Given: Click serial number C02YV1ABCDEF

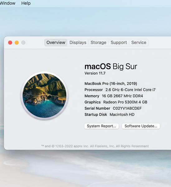Looking at the screenshot, I should click(x=127, y=108).
